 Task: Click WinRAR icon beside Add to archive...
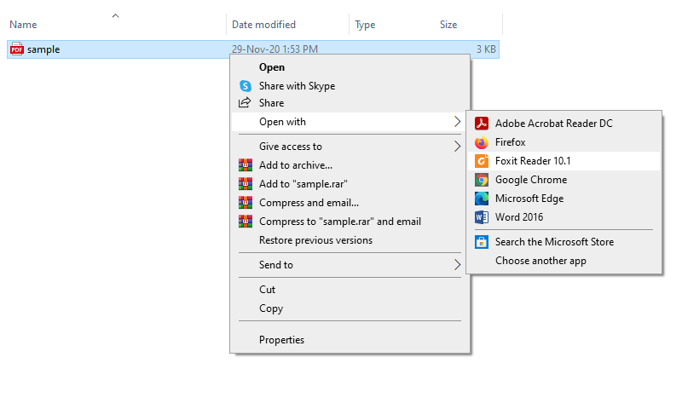(246, 165)
